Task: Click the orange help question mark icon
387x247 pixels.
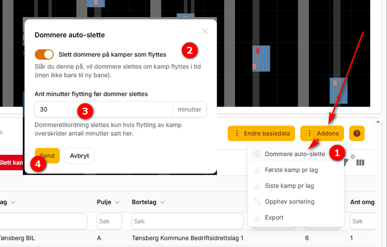Action: click(x=357, y=133)
